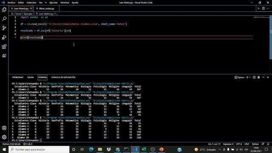The height and width of the screenshot is (153, 272).
Task: Switch to CONSOLA DE DEPURACIÓN tab
Action: click(x=63, y=77)
